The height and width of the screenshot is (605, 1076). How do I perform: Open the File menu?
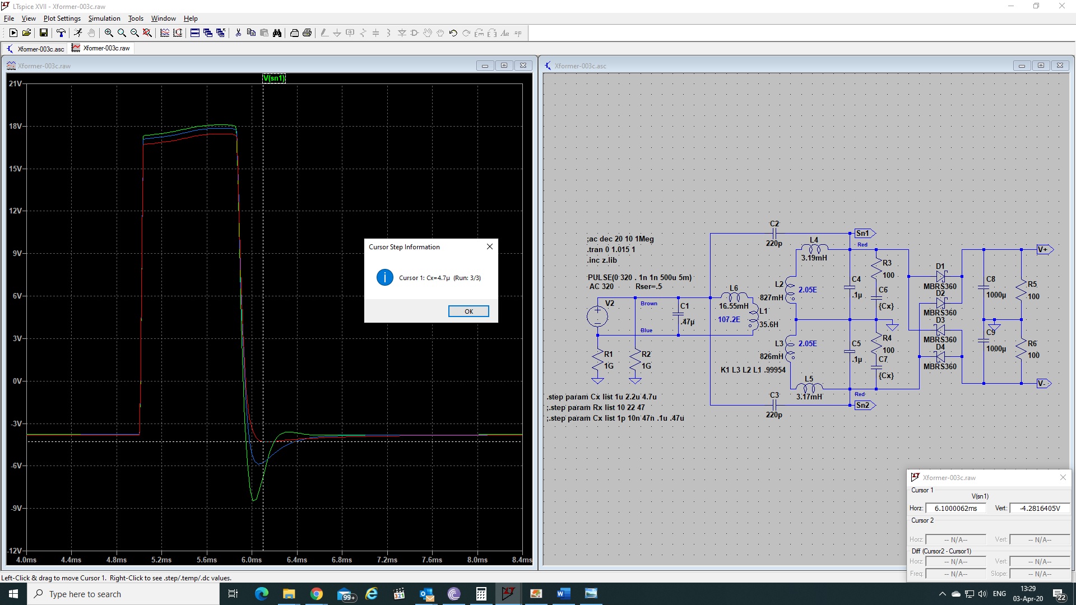9,18
